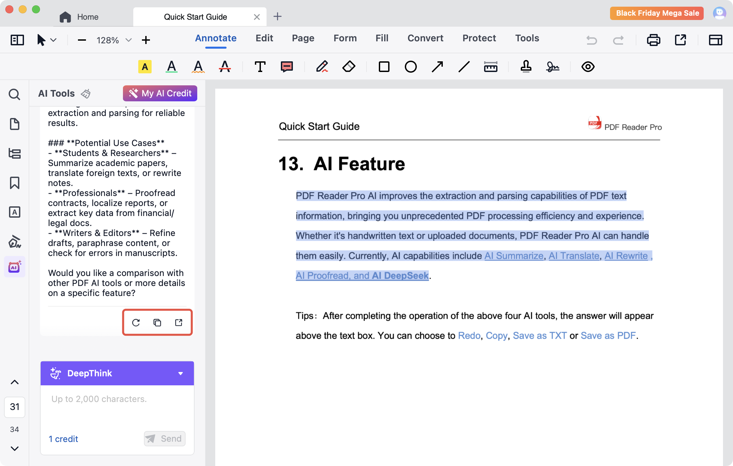Copy the AI answer text

(x=157, y=322)
